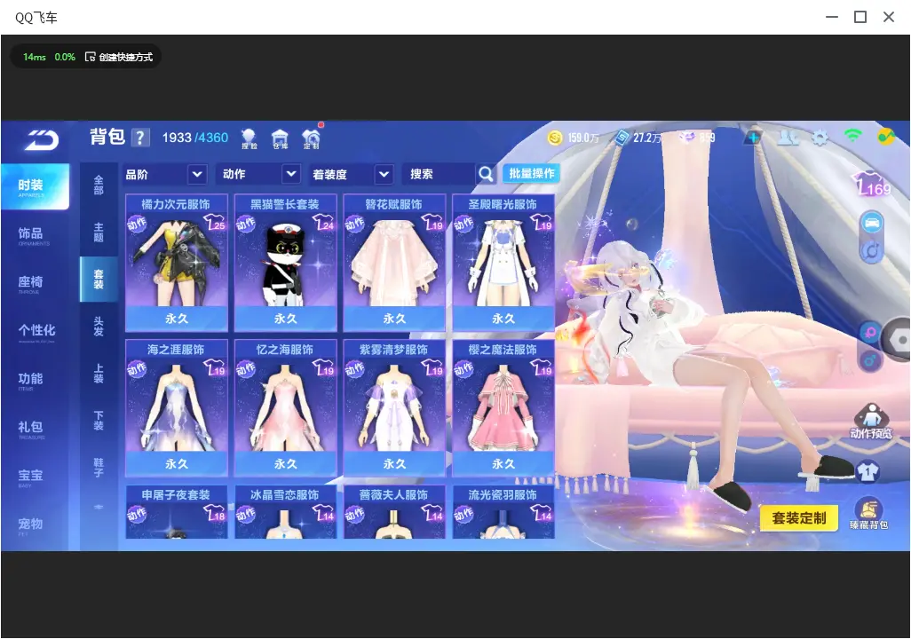Click the 1933/4360 capacity counter
Viewport: 911px width, 639px height.
194,138
